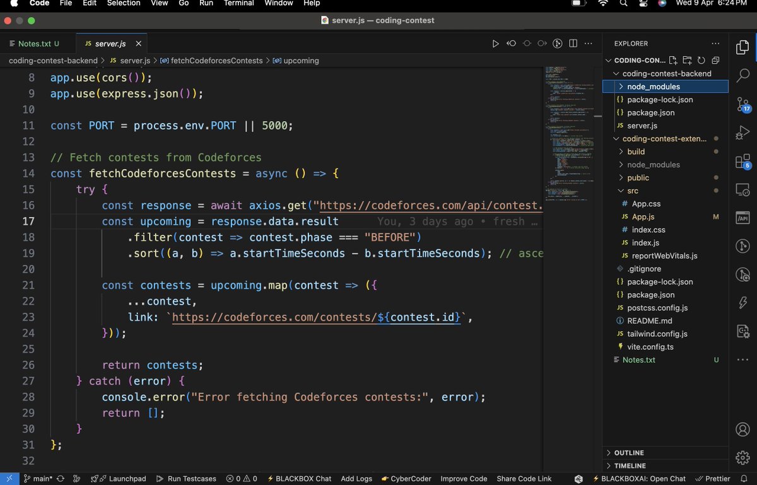
Task: Open the Run menu
Action: tap(206, 3)
